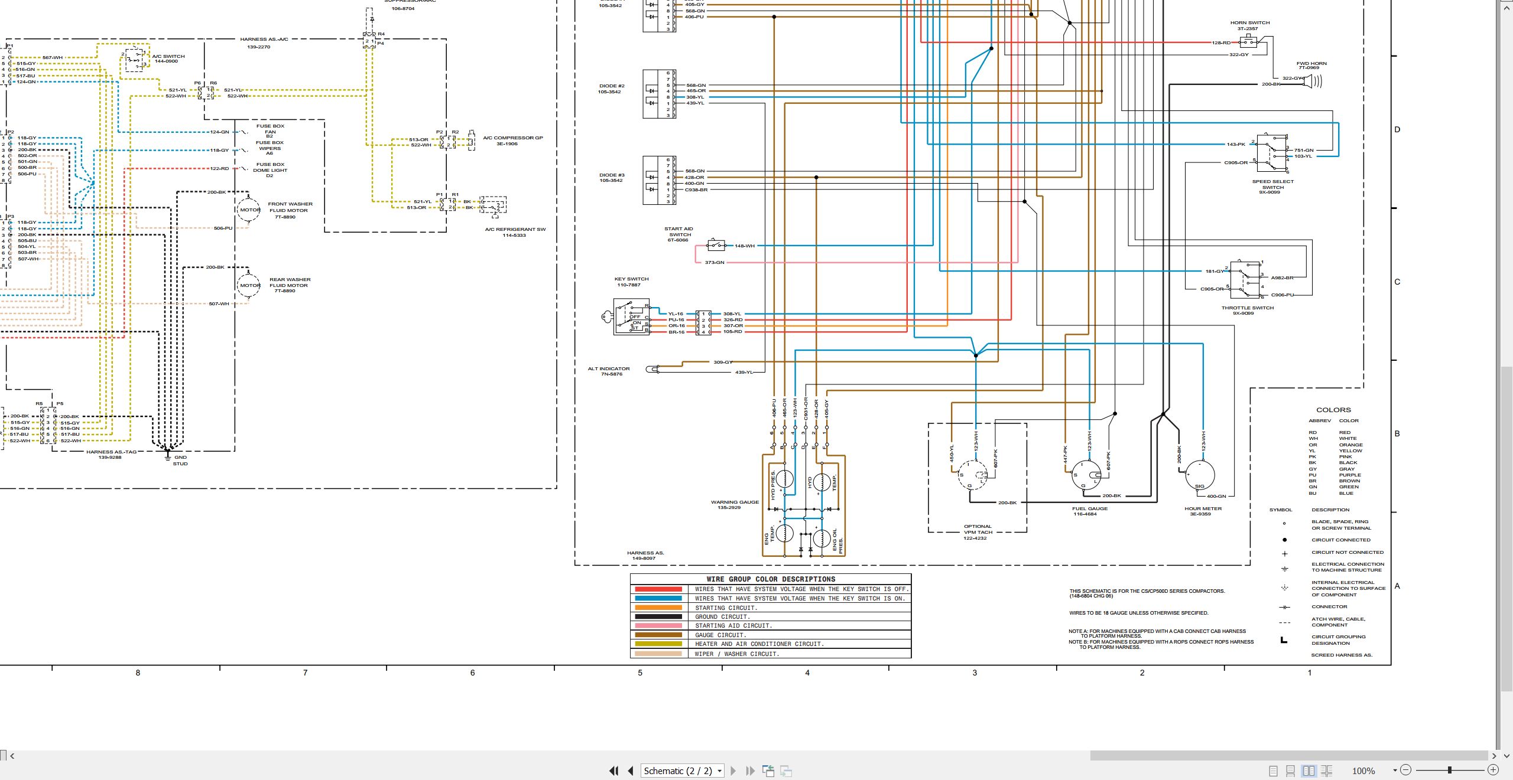Click the GROUND CIRCUIT legend text
1513x780 pixels.
pyautogui.click(x=722, y=616)
